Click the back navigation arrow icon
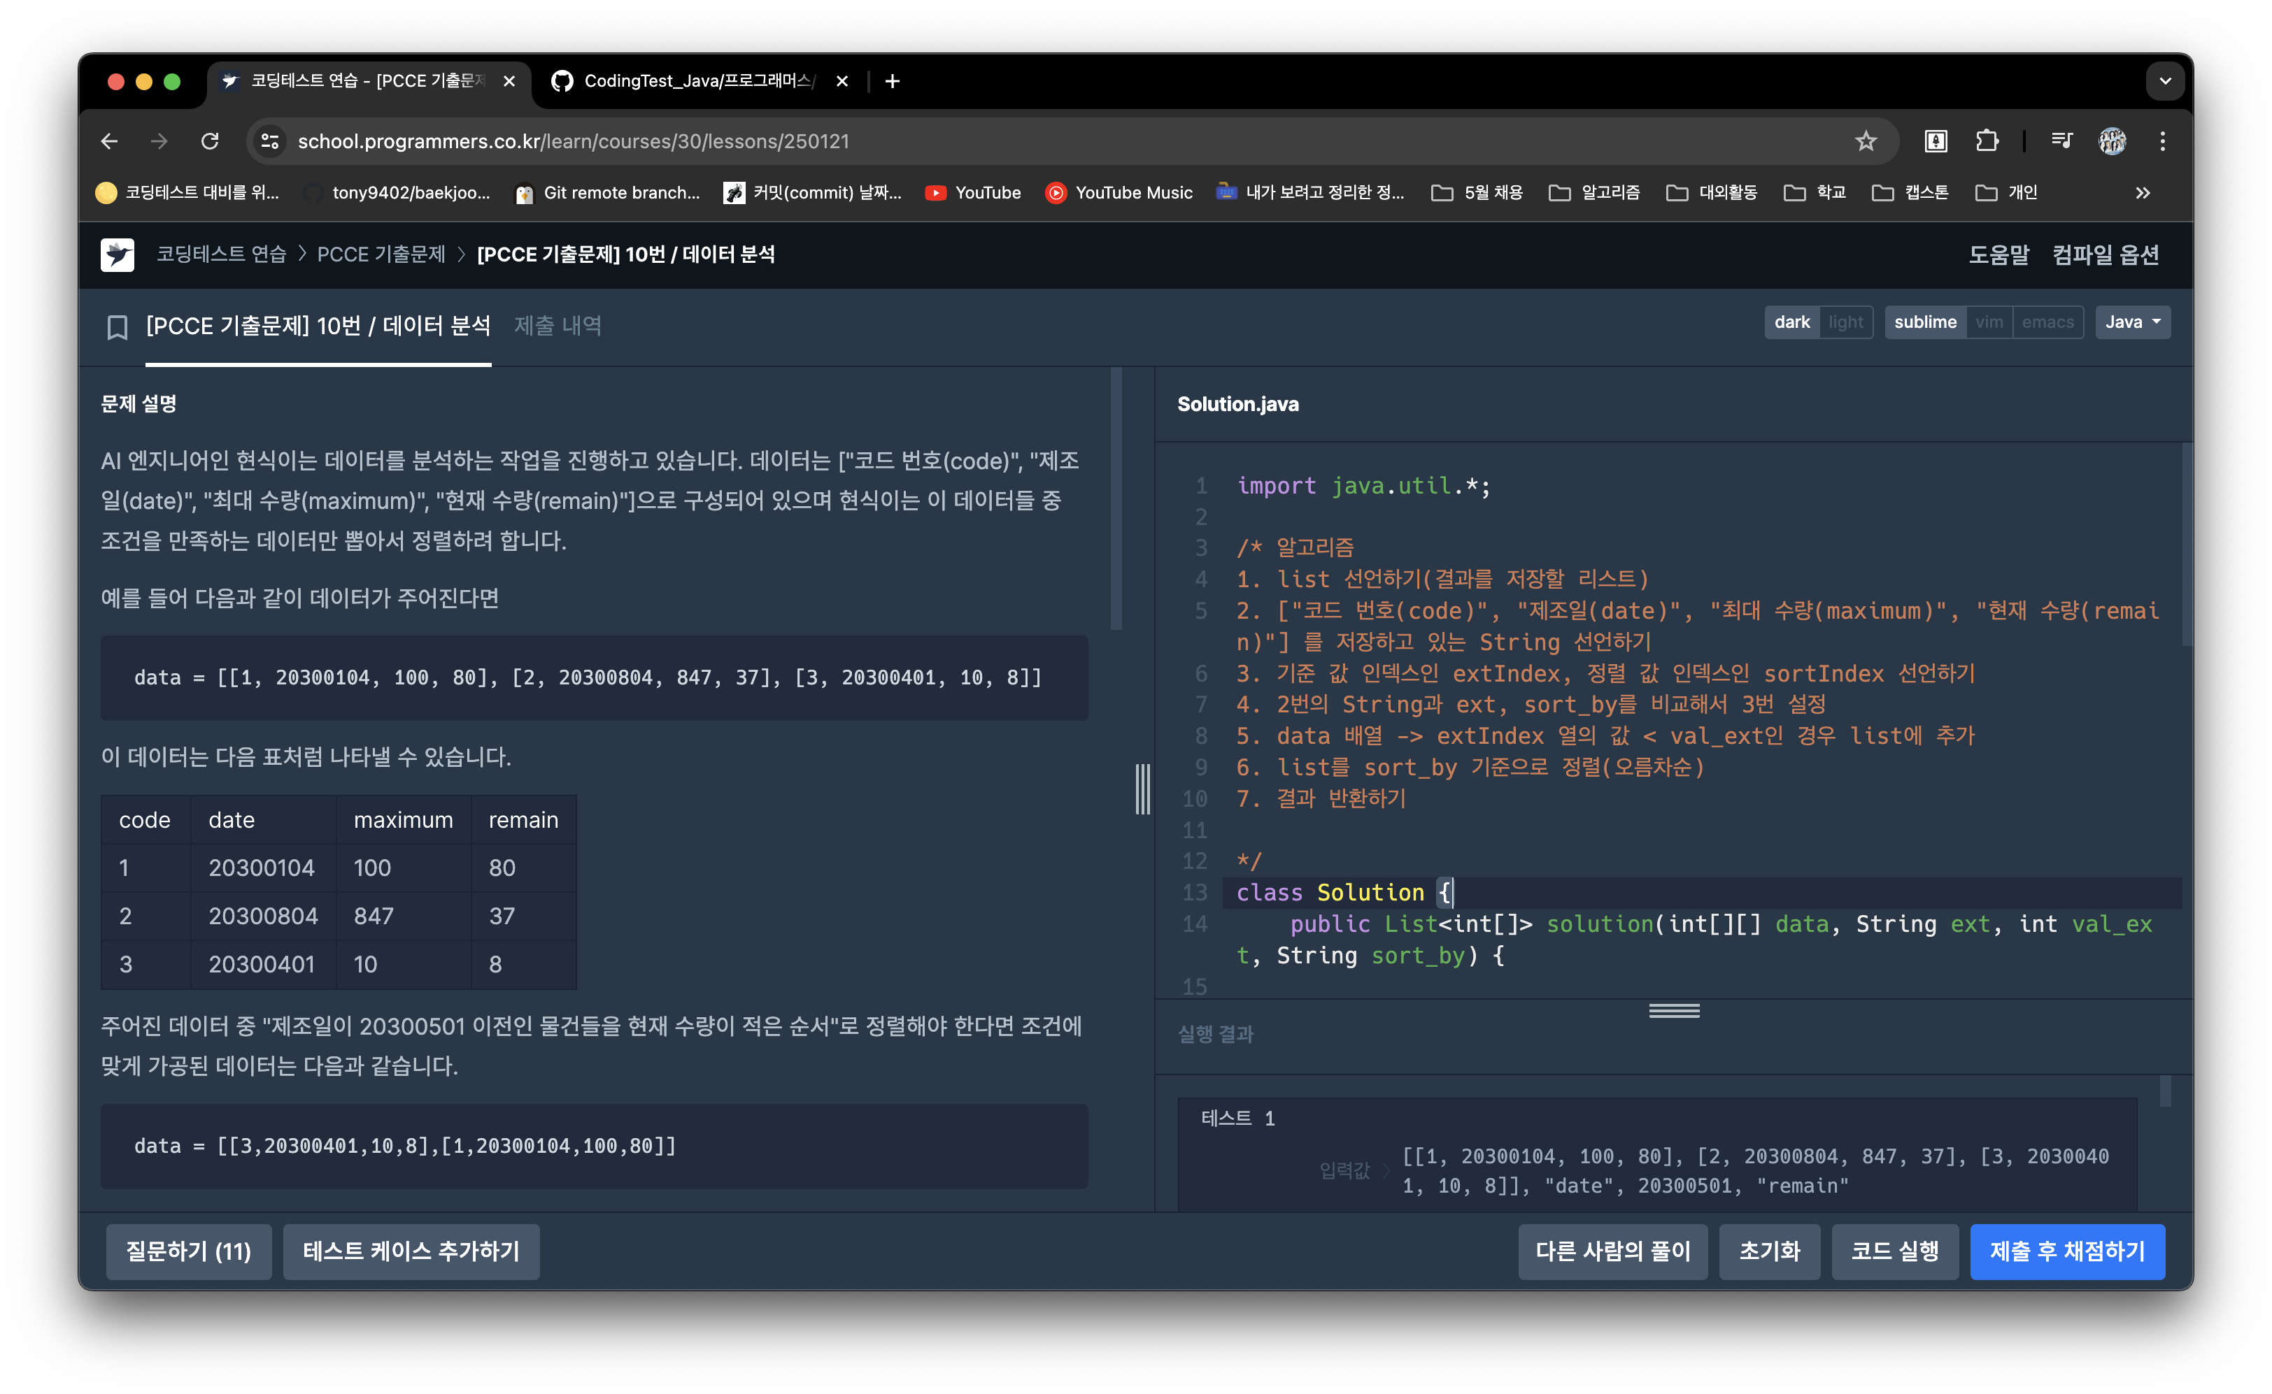 pyautogui.click(x=107, y=140)
